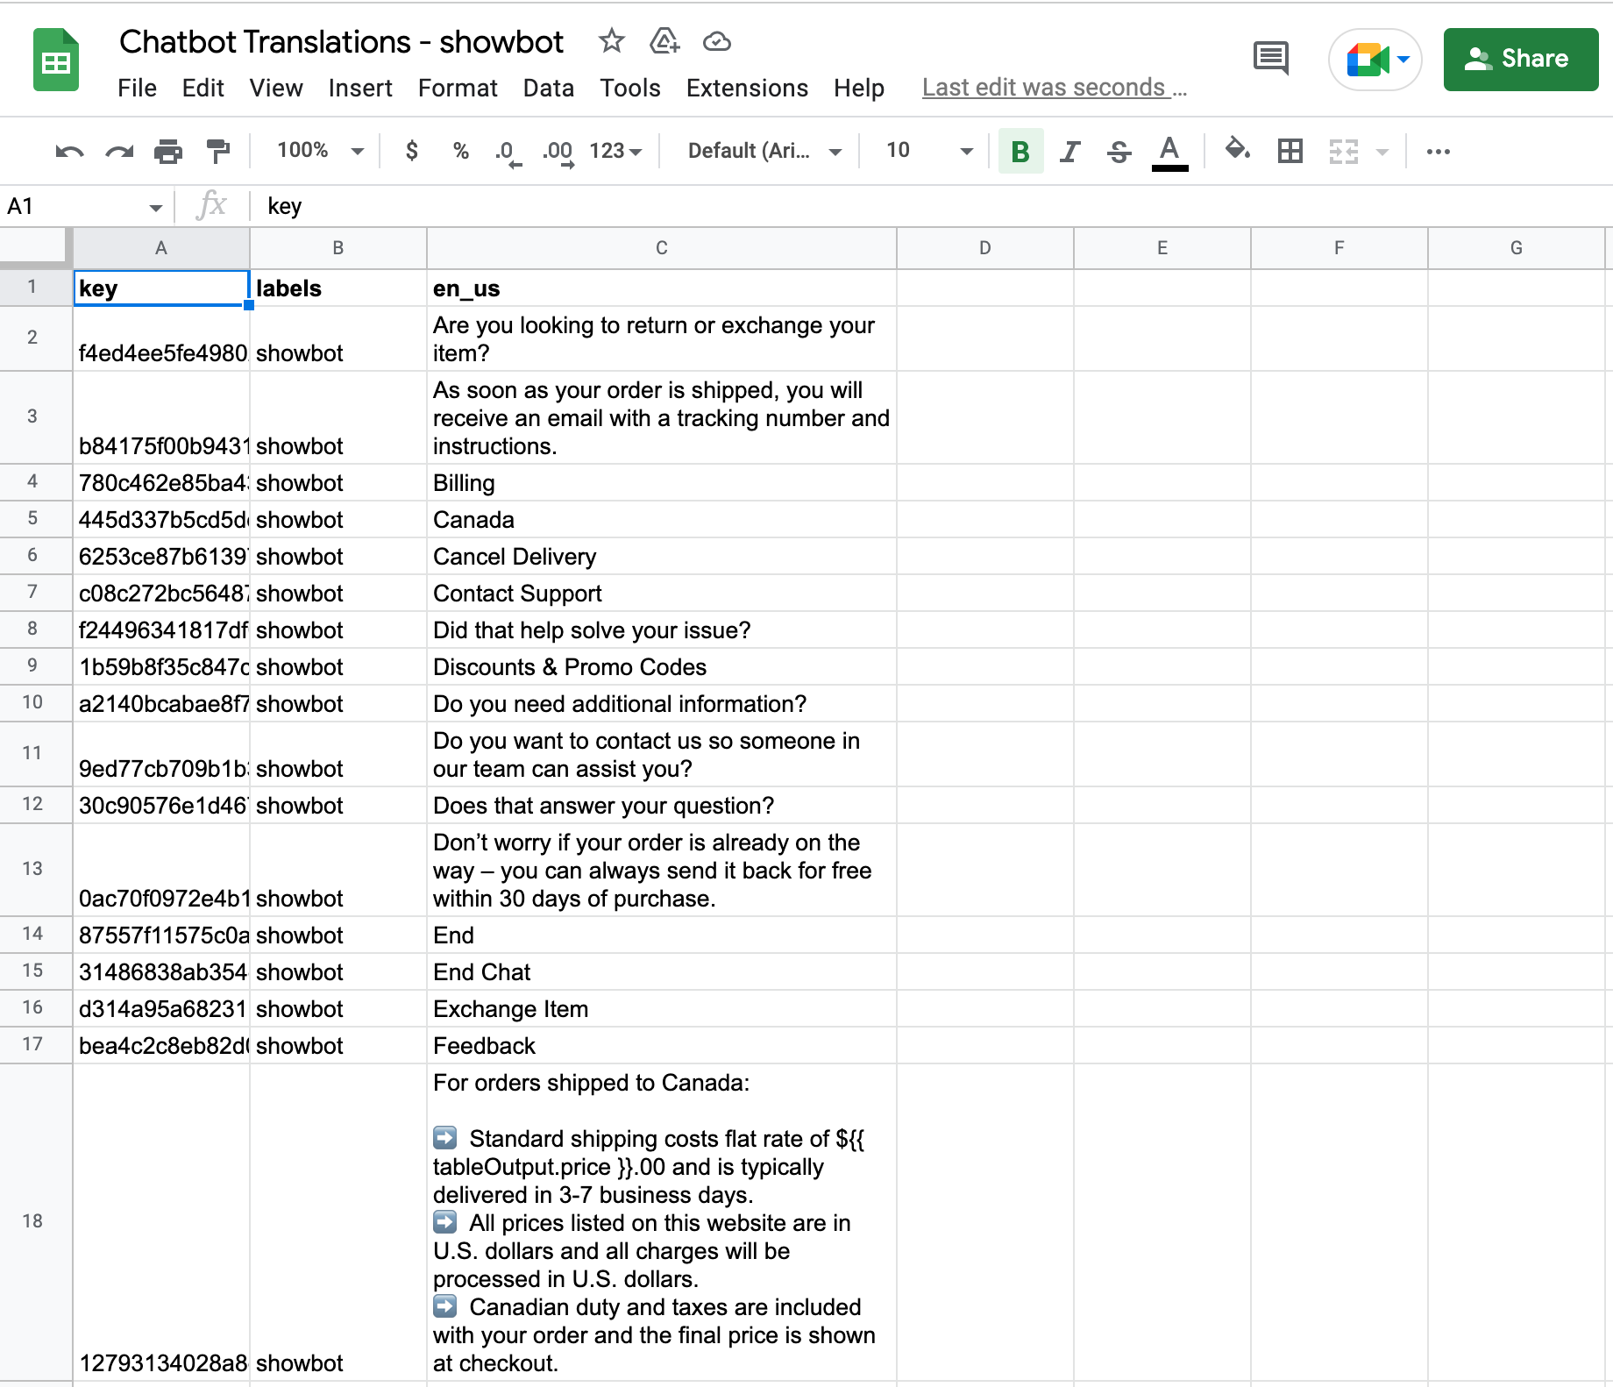Viewport: 1613px width, 1387px height.
Task: Open the cell borders tool
Action: 1290,152
